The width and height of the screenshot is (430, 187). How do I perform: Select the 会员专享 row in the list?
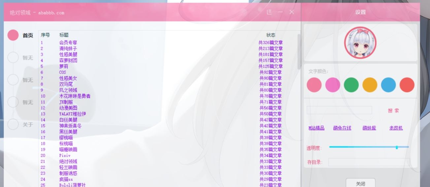click(68, 43)
